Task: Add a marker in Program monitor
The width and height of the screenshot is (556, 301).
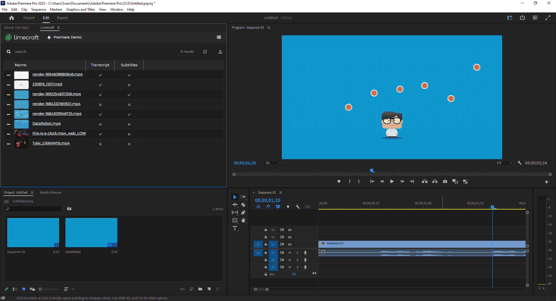Action: click(339, 181)
